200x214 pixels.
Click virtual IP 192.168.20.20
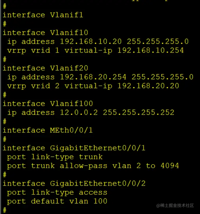coord(148,86)
